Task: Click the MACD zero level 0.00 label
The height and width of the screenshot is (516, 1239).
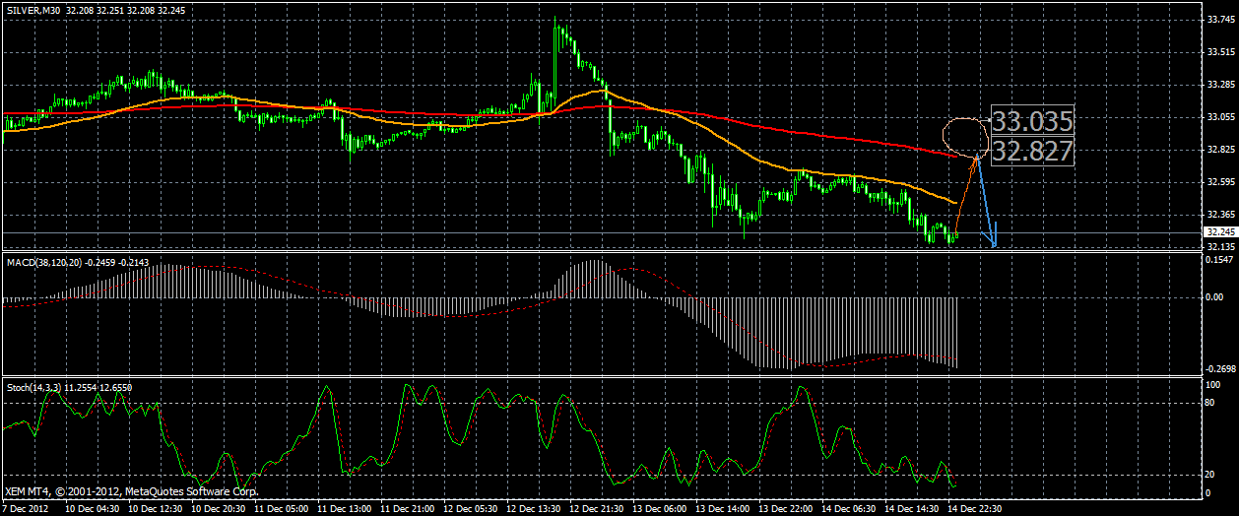Action: coord(1215,297)
